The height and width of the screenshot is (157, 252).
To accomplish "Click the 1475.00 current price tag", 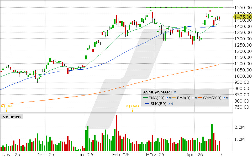I will 241,17.
